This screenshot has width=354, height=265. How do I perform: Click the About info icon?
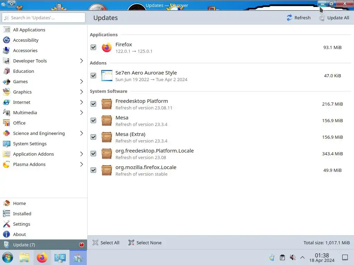coord(7,234)
